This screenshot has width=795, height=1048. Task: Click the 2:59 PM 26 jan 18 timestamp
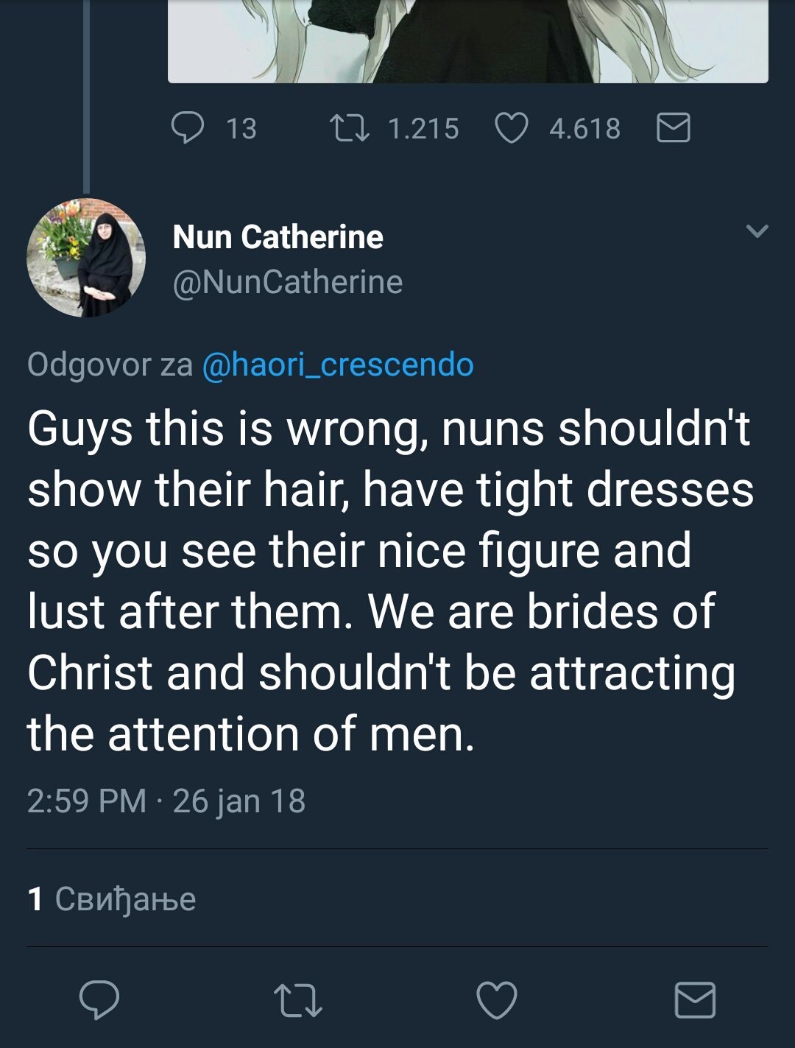pyautogui.click(x=166, y=801)
